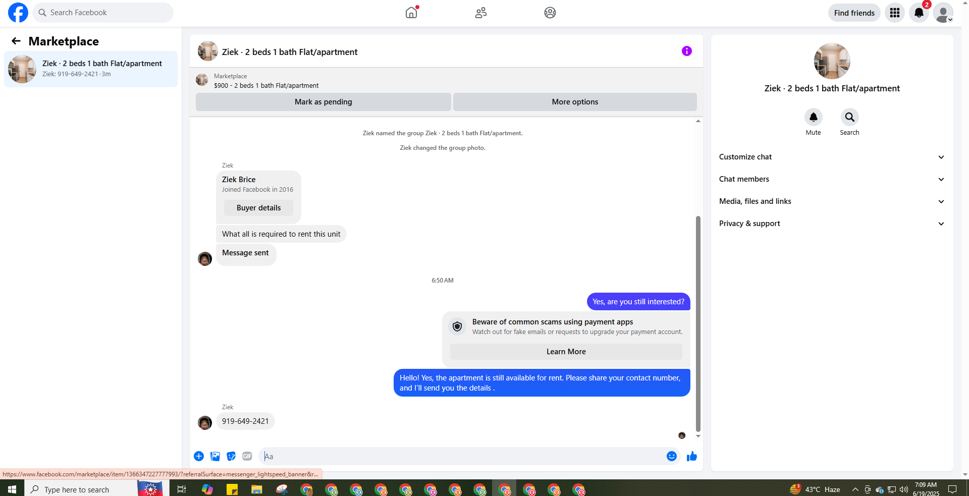Click Learn More on scam warning
The height and width of the screenshot is (496, 969).
[x=566, y=352]
